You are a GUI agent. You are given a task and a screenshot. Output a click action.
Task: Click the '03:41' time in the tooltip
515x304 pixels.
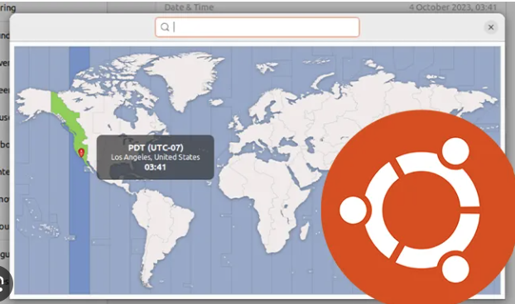[155, 168]
